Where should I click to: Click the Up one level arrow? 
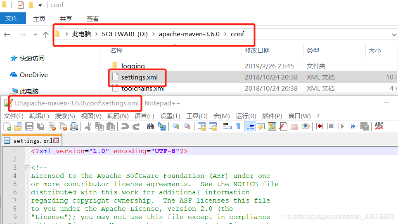[x=46, y=35]
